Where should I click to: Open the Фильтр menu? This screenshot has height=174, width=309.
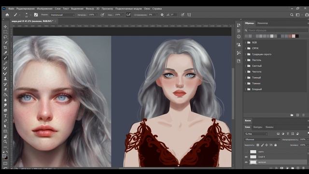tap(90, 9)
